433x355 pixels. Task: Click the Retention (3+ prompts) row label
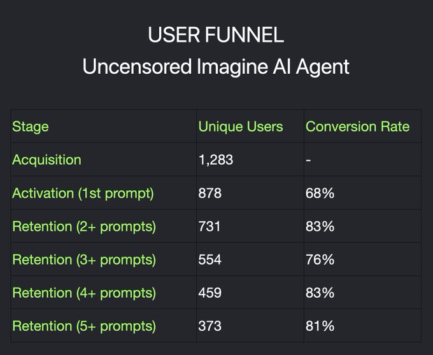click(84, 260)
